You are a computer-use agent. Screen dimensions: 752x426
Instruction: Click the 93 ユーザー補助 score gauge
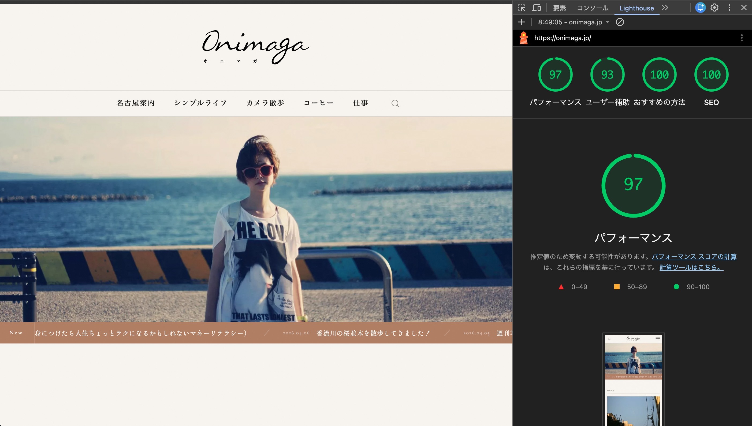[x=608, y=75]
